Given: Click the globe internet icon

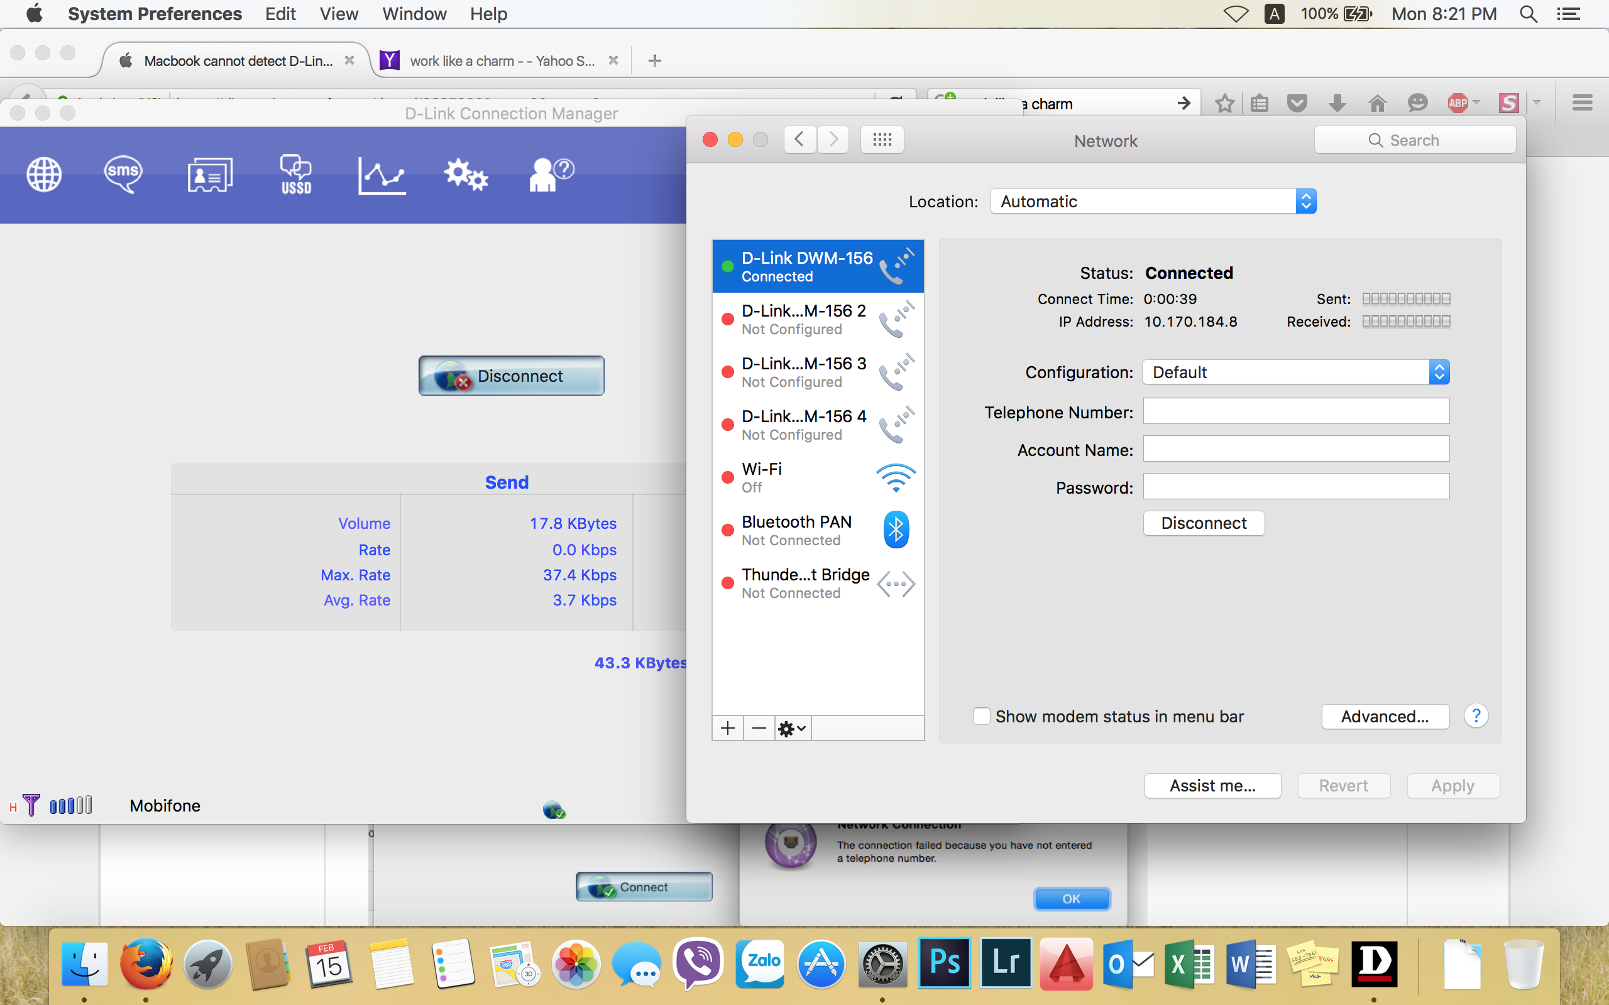Looking at the screenshot, I should pos(44,175).
